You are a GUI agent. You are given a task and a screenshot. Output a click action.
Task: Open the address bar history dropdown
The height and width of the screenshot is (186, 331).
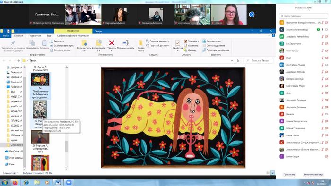click(x=232, y=61)
